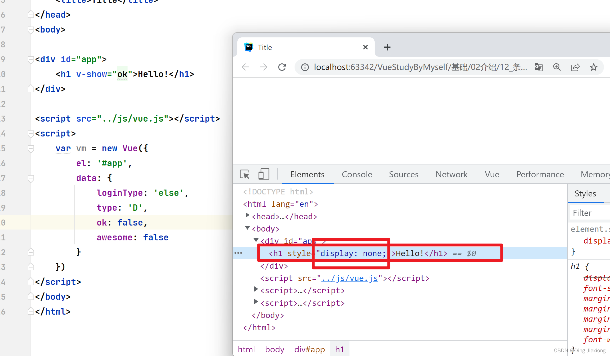The height and width of the screenshot is (356, 610).
Task: Select the closing </html> tag in DOM tree
Action: [x=259, y=327]
